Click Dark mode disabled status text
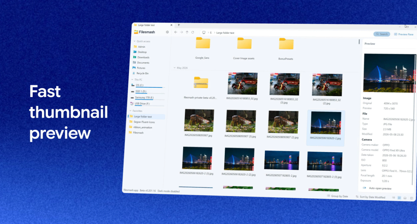The width and height of the screenshot is (417, 224). pos(169,191)
